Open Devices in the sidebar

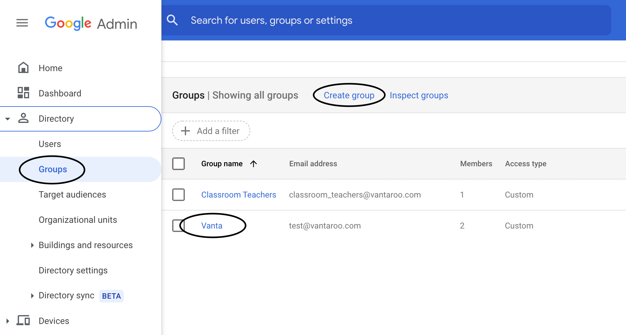(54, 321)
